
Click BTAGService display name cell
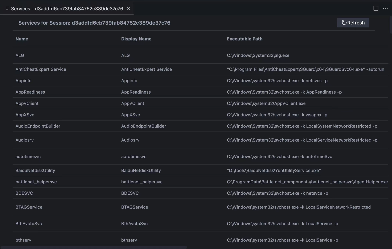tap(135, 207)
